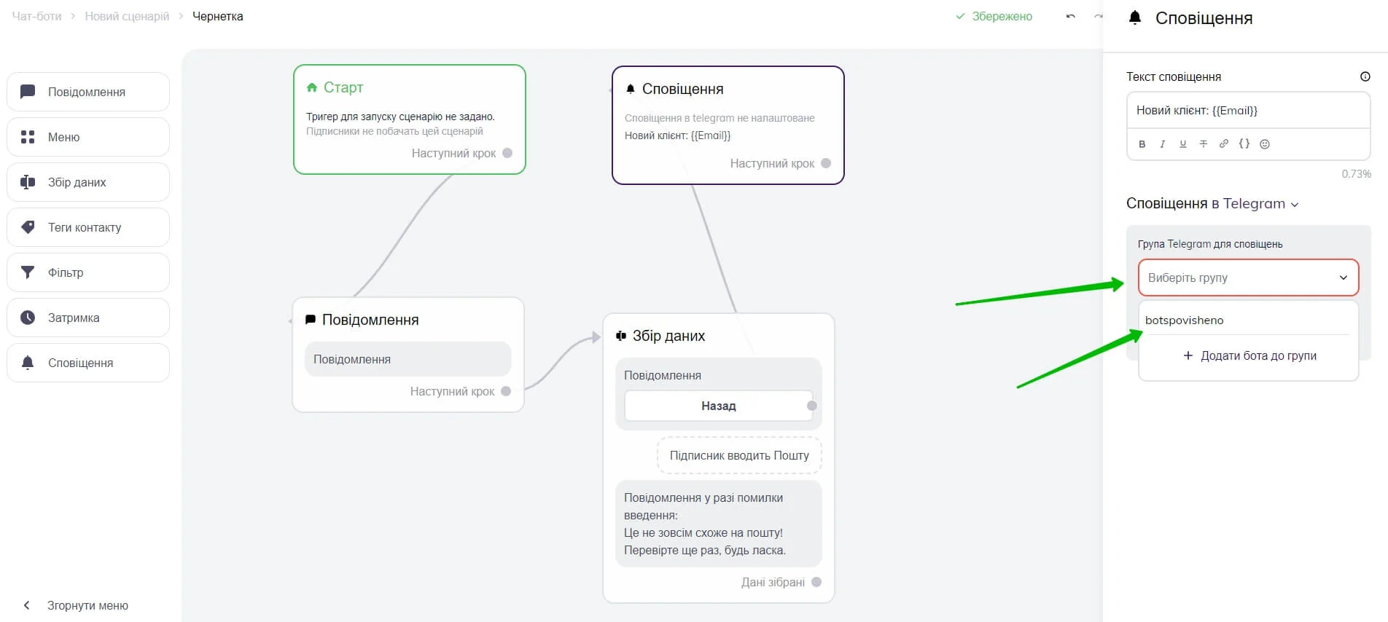1388x622 pixels.
Task: Apply italic formatting to notification text
Action: tap(1163, 144)
